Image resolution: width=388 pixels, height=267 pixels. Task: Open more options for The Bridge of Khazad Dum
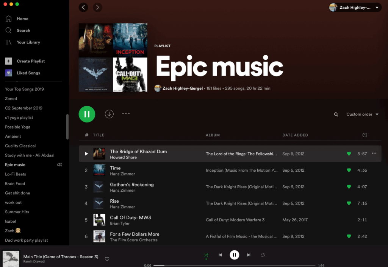click(x=374, y=154)
